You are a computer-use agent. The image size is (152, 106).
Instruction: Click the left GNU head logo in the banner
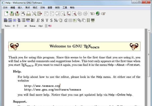click(14, 47)
